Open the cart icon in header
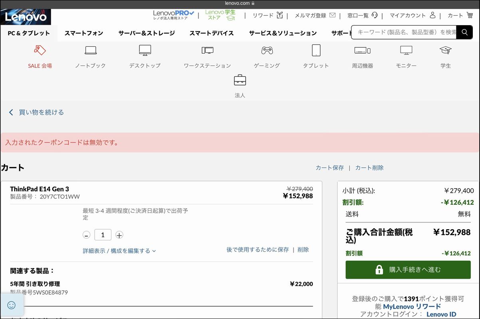480x319 pixels. 470,15
